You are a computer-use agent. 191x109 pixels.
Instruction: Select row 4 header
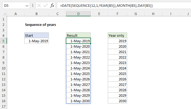point(3,35)
